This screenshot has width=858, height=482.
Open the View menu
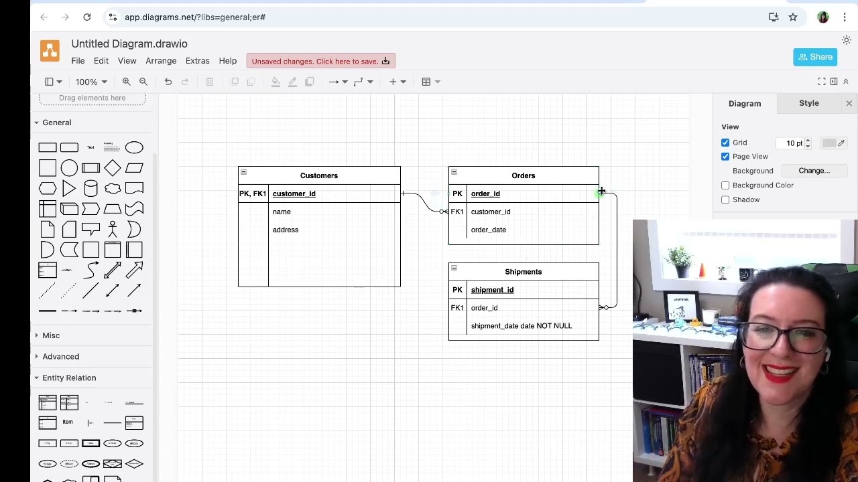127,61
